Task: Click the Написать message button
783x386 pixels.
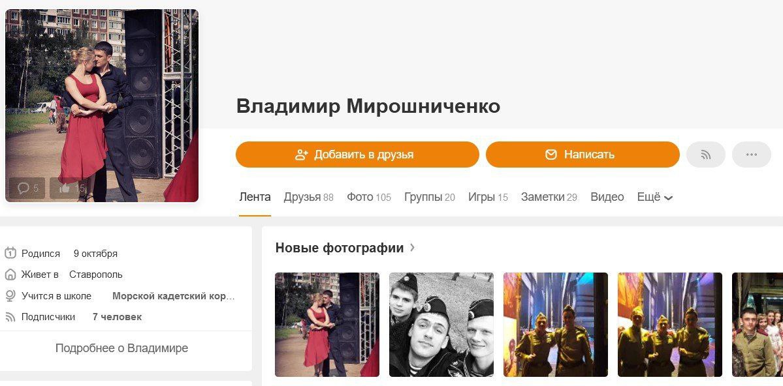Action: 583,155
